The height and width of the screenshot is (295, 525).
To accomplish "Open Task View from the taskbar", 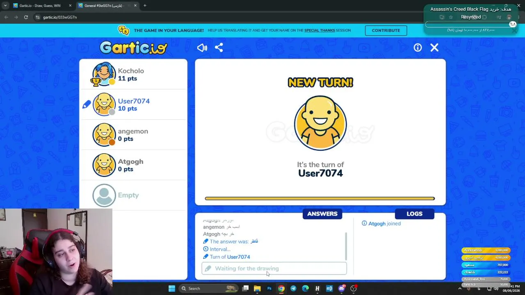I will [245, 288].
